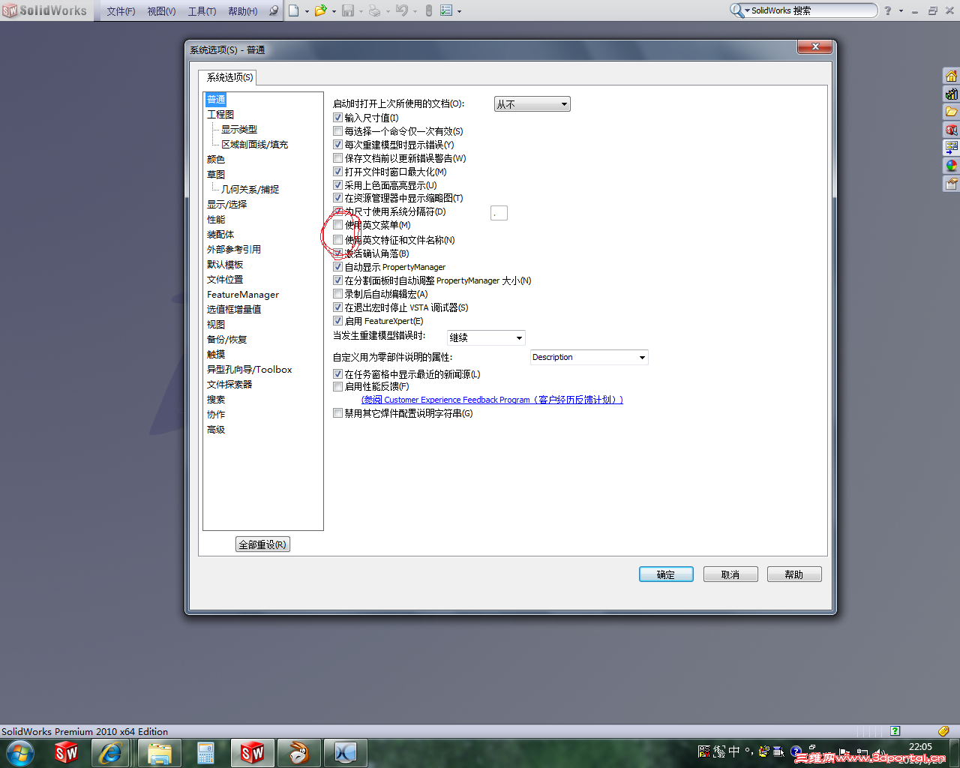Screen dimensions: 960x768
Task: Click the SolidWorks logo in the title bar
Action: (x=45, y=10)
